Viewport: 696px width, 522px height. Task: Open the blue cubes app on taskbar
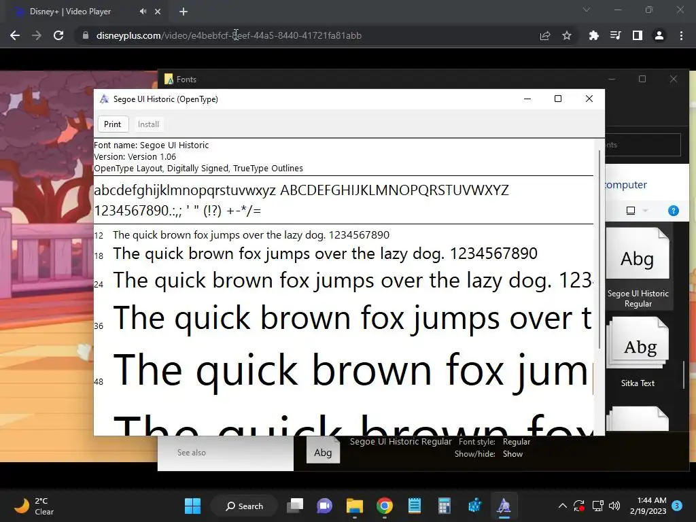(x=474, y=506)
